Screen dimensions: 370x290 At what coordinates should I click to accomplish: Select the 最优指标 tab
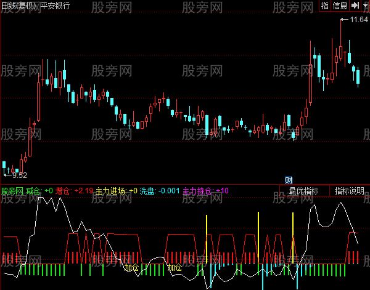tap(304, 191)
